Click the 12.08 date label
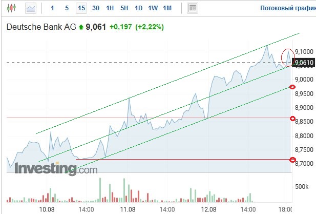 click(x=208, y=209)
